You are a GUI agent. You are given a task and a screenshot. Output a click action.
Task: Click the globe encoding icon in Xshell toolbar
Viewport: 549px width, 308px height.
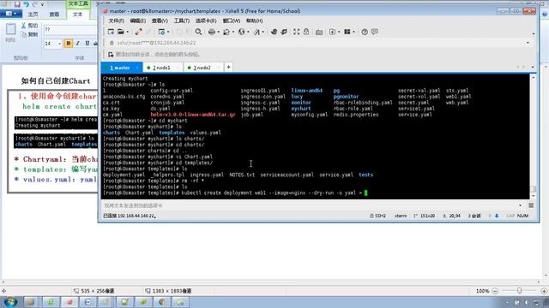pyautogui.click(x=242, y=32)
